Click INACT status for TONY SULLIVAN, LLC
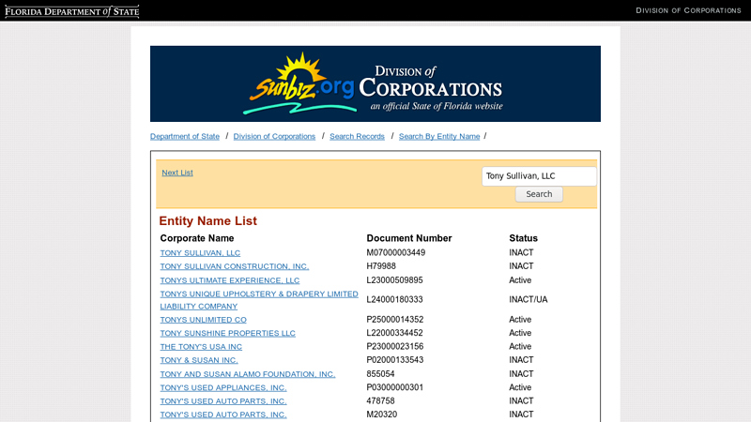The width and height of the screenshot is (751, 422). tap(521, 252)
